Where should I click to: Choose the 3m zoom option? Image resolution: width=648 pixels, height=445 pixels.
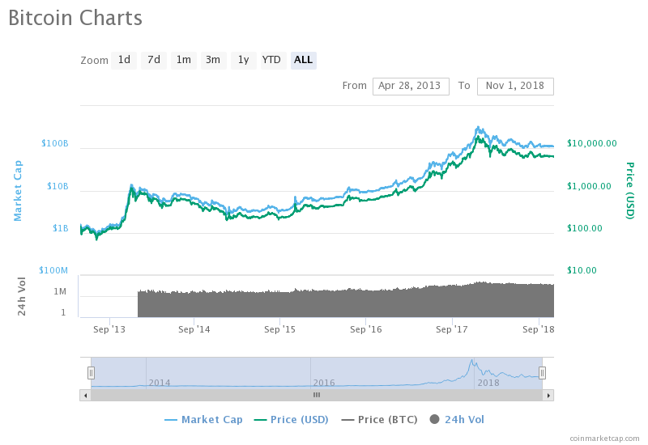(x=213, y=60)
